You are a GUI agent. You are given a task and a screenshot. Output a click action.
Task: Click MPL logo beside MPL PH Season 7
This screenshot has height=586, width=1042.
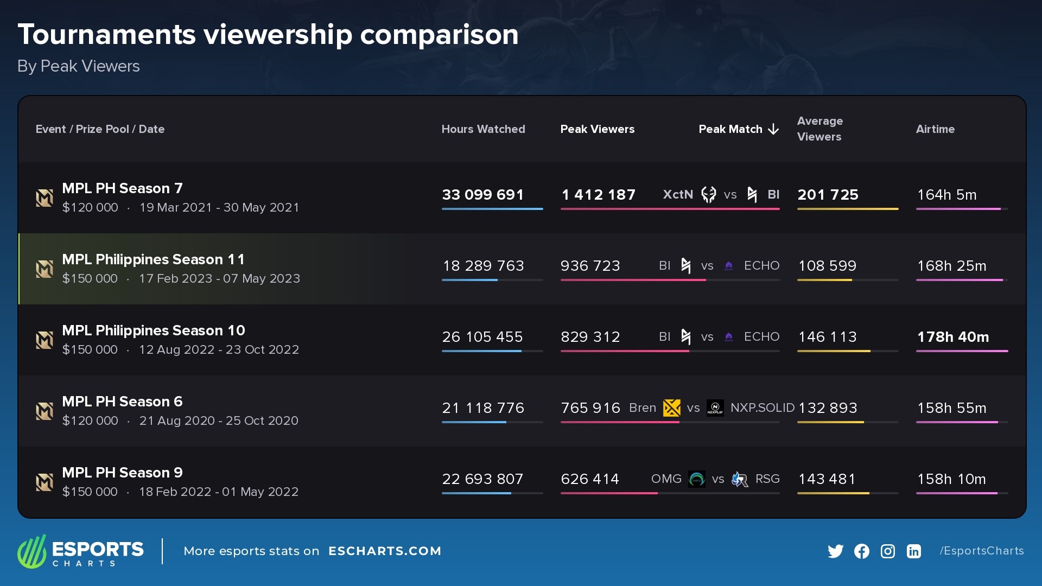45,198
